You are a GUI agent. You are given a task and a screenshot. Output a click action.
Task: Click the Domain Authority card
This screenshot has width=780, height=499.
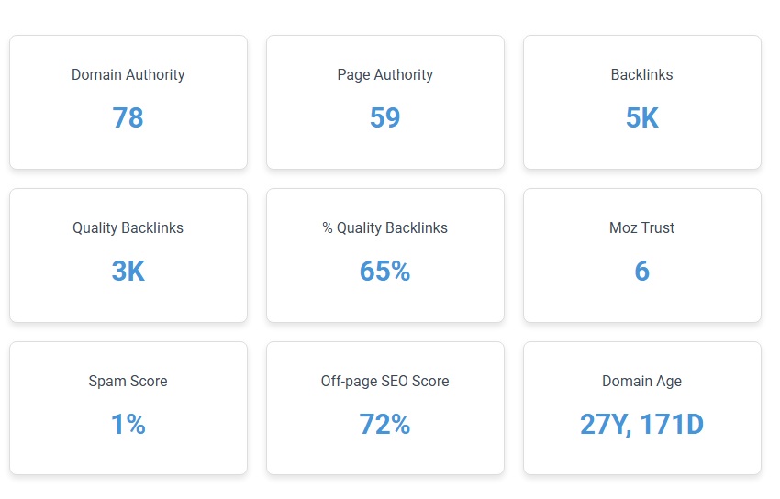(x=128, y=102)
